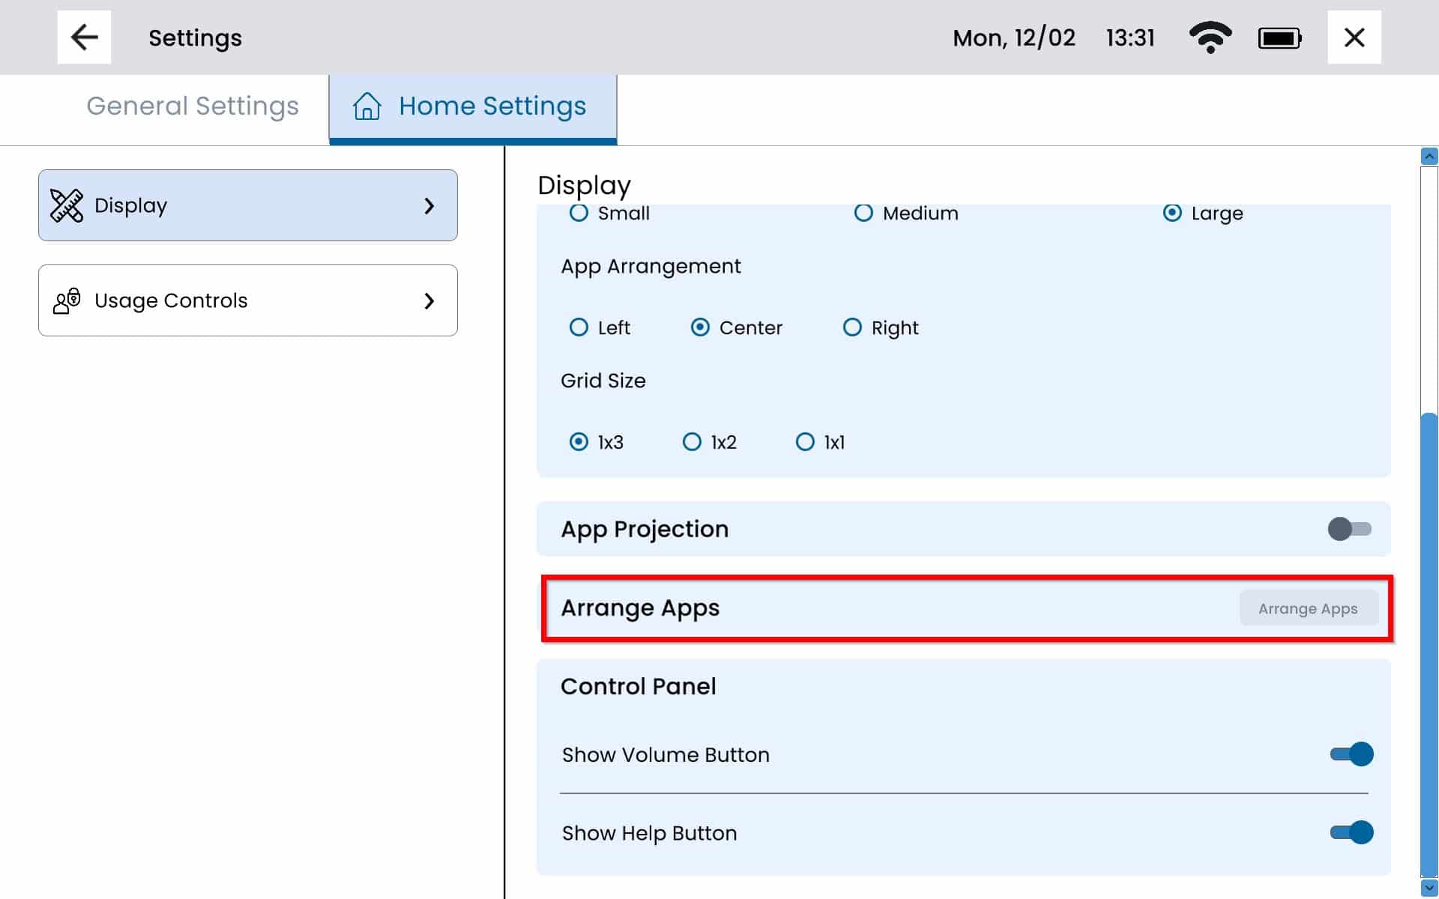Switch to General Settings tab
Viewport: 1439px width, 899px height.
193,106
